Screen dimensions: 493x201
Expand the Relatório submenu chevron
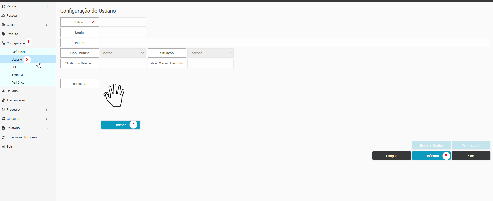pyautogui.click(x=47, y=128)
